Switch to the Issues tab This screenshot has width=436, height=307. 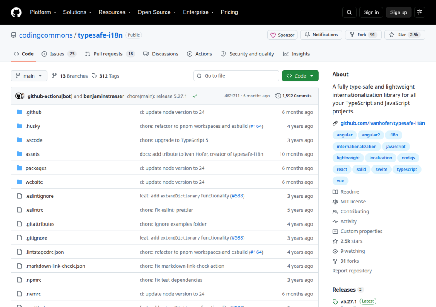[59, 54]
